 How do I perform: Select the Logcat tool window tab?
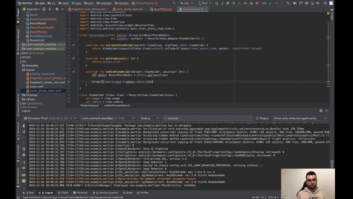tap(46, 193)
